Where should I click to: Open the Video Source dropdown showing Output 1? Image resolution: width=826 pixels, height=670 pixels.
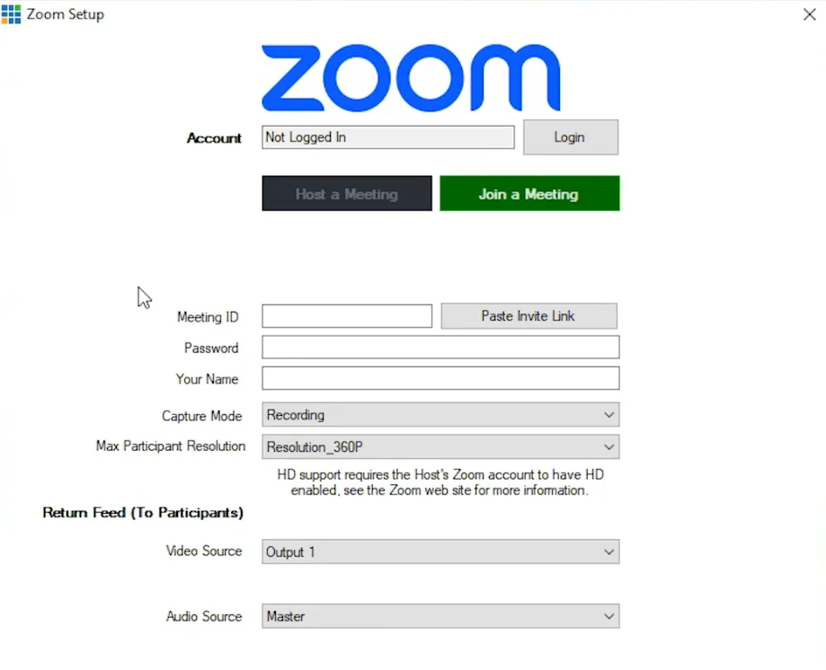click(x=440, y=551)
